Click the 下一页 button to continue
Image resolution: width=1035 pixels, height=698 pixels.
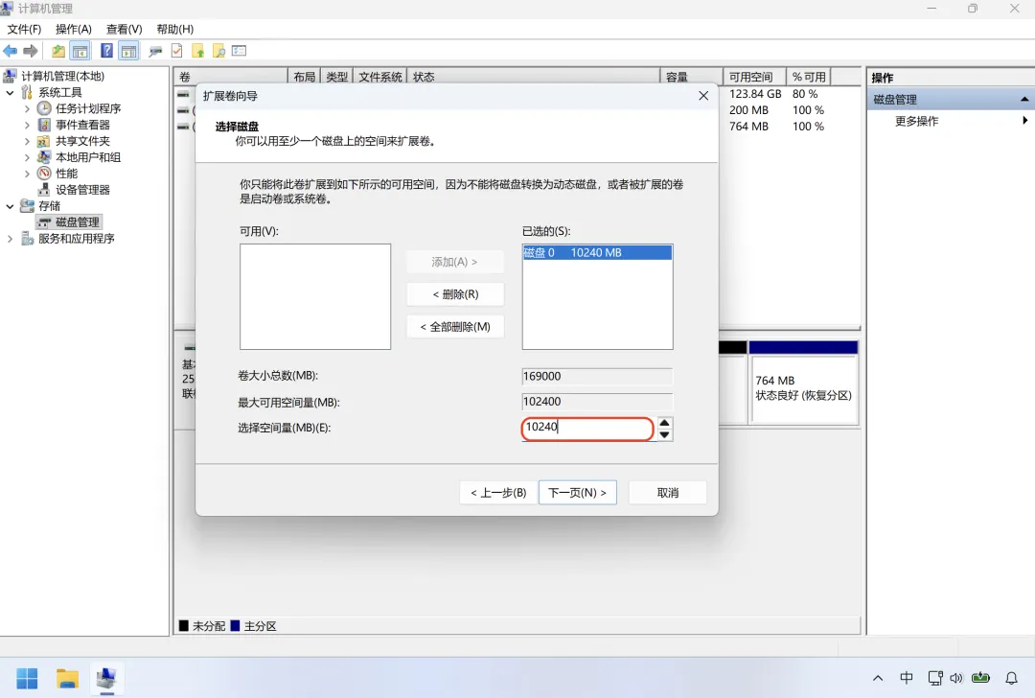577,492
